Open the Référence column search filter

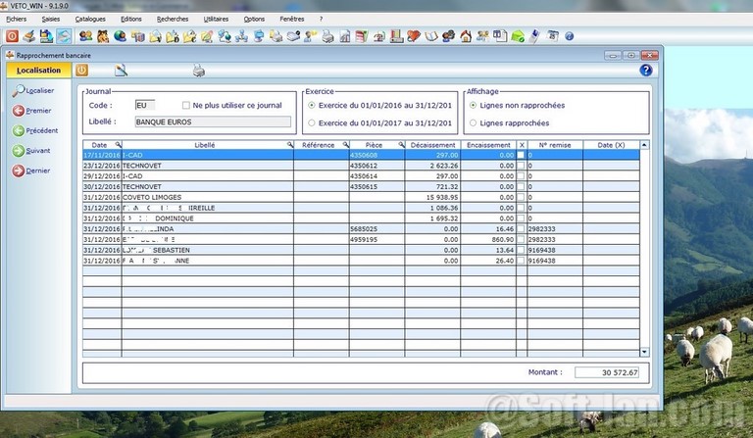[344, 145]
